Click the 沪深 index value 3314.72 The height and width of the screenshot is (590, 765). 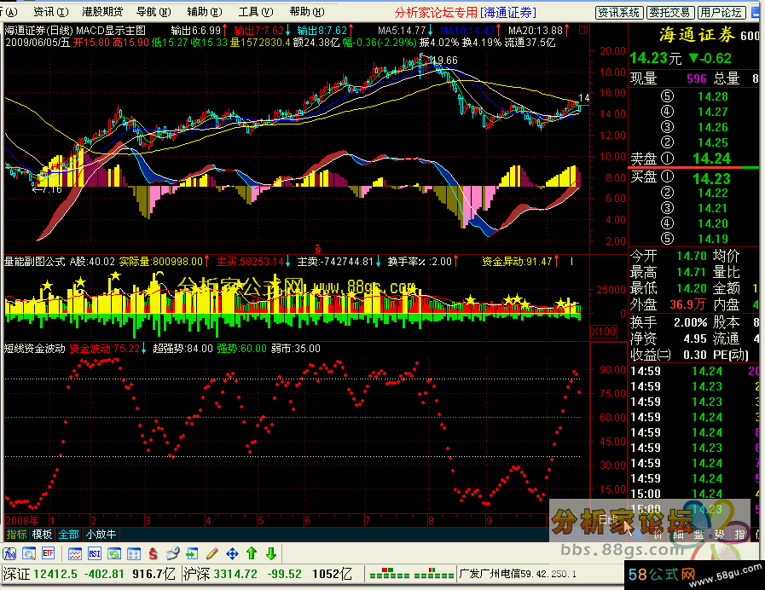(235, 574)
